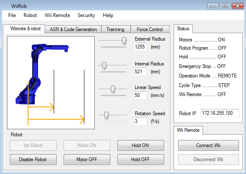Click the External Radius slider handle
Image resolution: width=246 pixels, height=174 pixels.
pyautogui.click(x=124, y=41)
